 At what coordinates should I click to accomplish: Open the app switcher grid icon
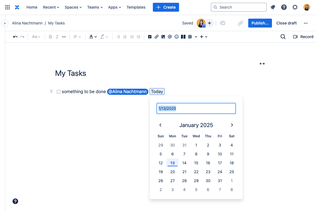tap(8, 7)
